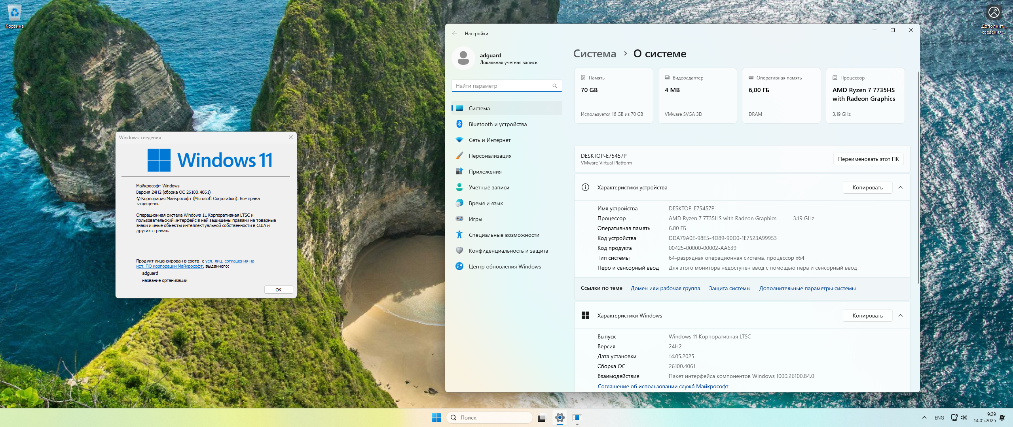The width and height of the screenshot is (1013, 427).
Task: Click Выпуск value Windows 11 Корпоративная LTSC
Action: (709, 336)
